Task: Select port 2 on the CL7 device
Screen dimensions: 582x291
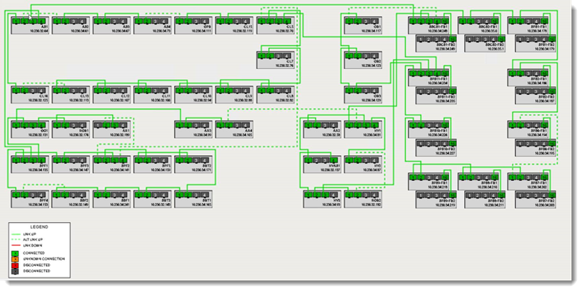Action: point(270,56)
